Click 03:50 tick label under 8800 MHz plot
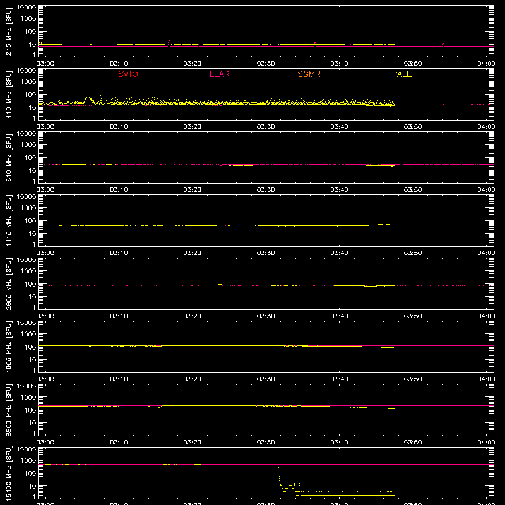The width and height of the screenshot is (505, 505). coord(413,443)
